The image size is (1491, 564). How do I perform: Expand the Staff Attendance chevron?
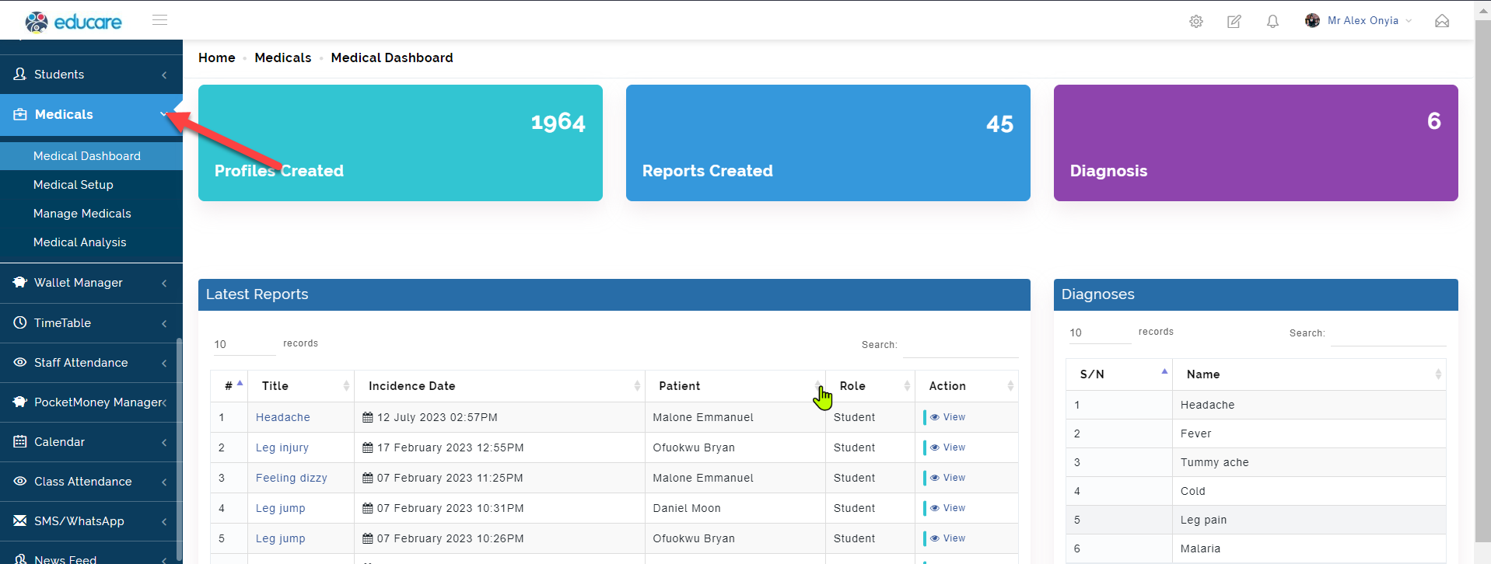click(164, 363)
